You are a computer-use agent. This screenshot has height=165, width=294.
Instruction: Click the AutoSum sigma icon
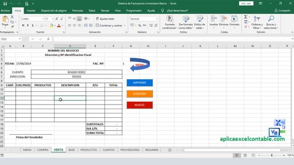pyautogui.click(x=245, y=17)
